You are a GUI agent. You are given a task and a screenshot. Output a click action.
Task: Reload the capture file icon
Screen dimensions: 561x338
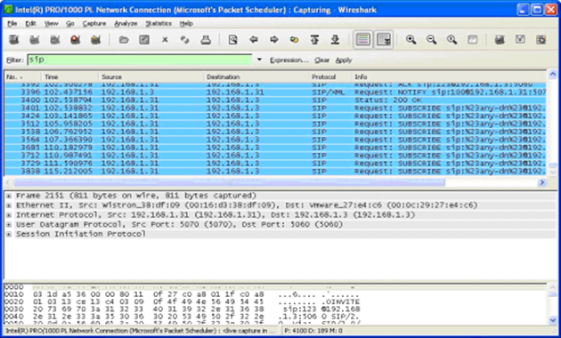[x=185, y=40]
